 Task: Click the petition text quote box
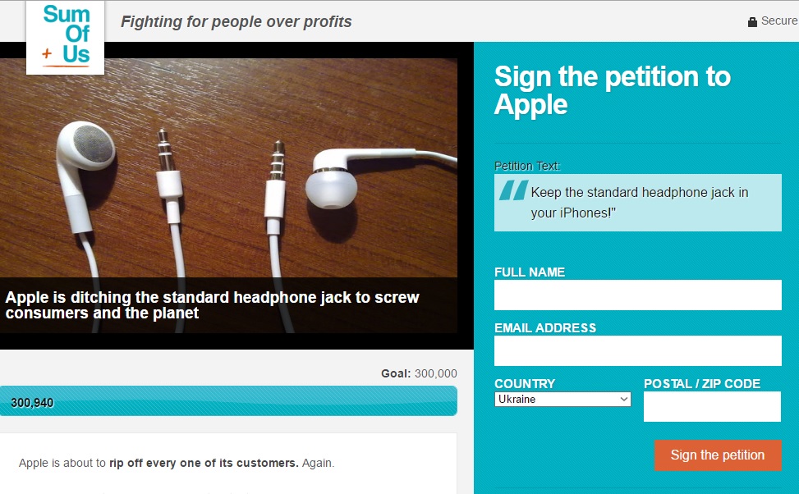click(637, 203)
